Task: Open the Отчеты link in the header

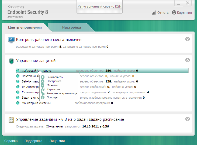Action: point(163,13)
